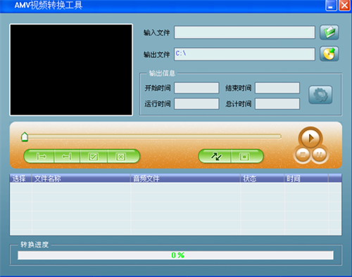The width and height of the screenshot is (352, 277).
Task: Pause the preview playback
Action: pyautogui.click(x=319, y=155)
